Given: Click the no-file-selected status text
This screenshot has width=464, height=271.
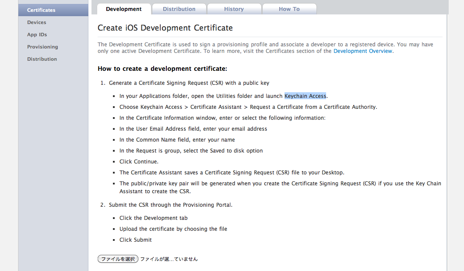Looking at the screenshot, I should (x=169, y=259).
